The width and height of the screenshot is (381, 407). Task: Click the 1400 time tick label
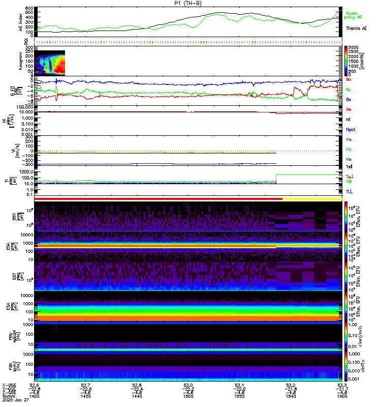click(34, 396)
